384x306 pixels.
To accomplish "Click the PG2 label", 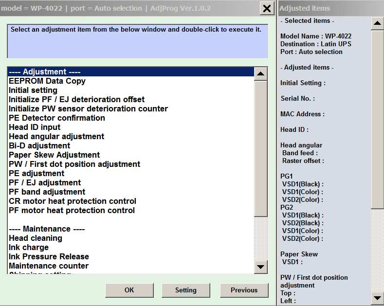I will tap(287, 207).
